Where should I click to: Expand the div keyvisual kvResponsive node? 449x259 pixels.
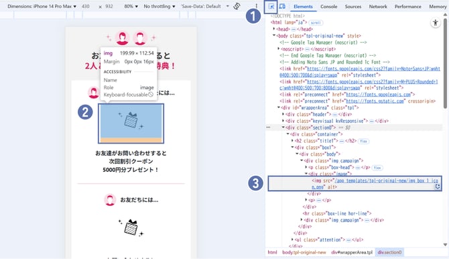283,121
